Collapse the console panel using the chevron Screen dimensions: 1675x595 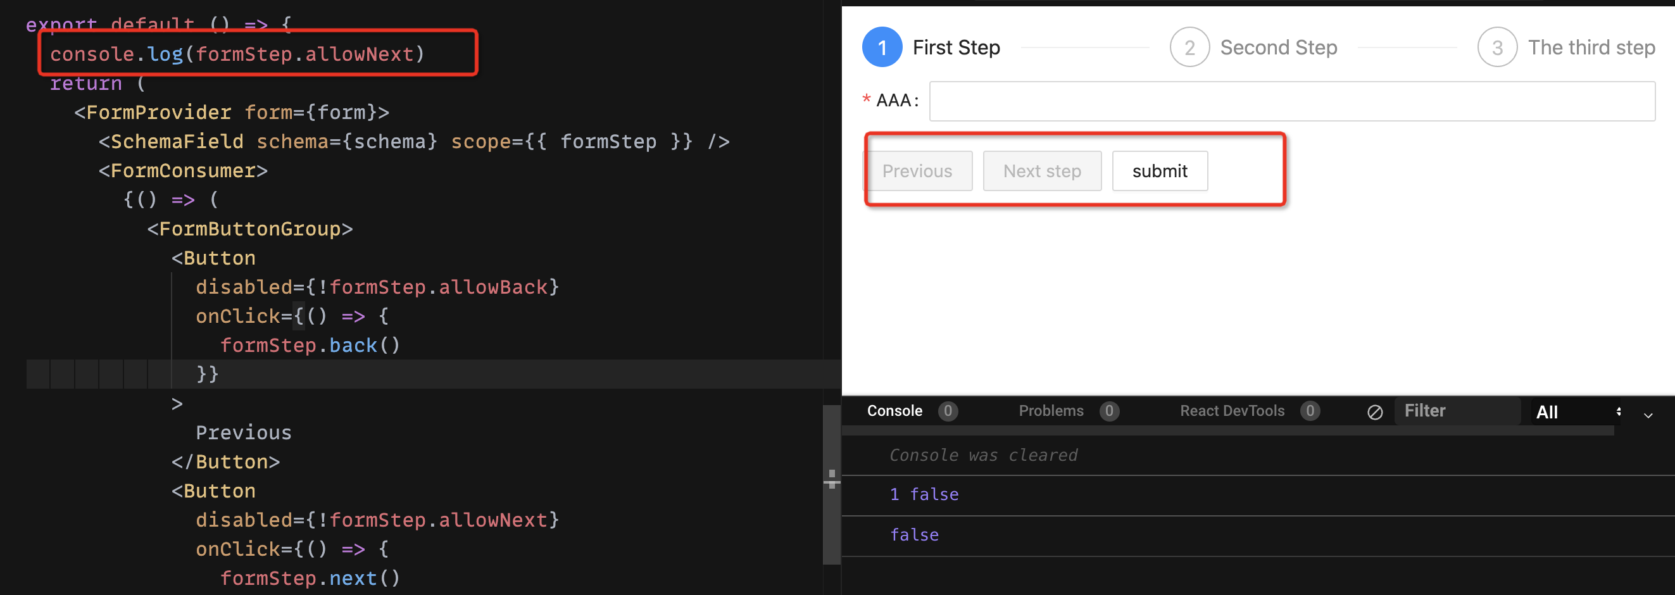[x=1647, y=415]
